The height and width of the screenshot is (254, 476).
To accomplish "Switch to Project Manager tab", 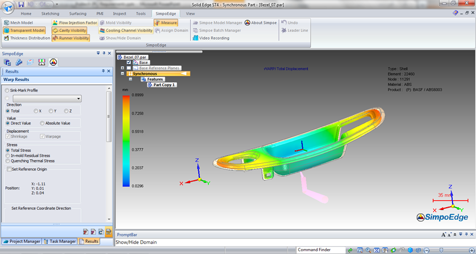I will coord(21,241).
